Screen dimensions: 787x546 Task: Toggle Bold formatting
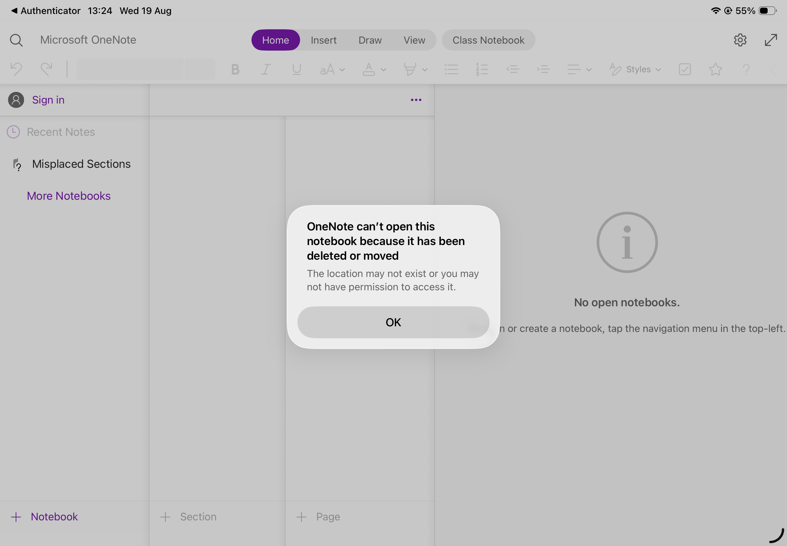click(x=235, y=70)
